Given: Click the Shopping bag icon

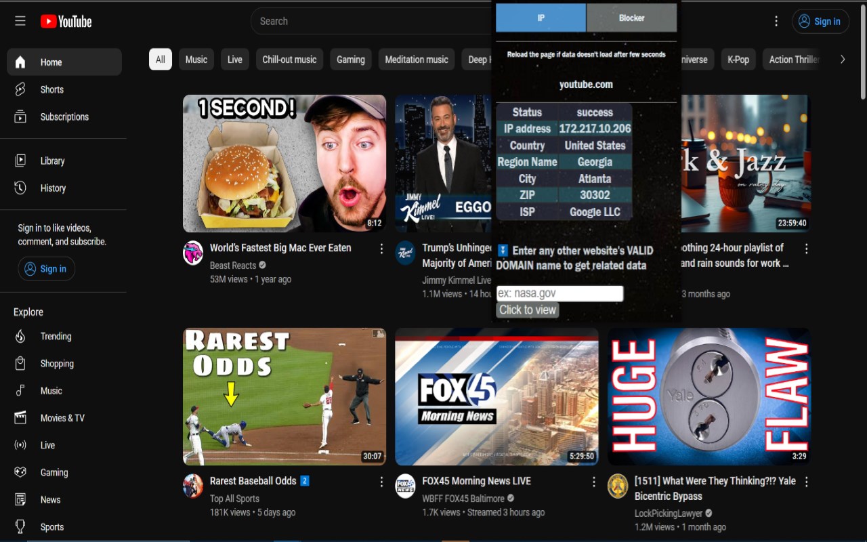Looking at the screenshot, I should 20,363.
